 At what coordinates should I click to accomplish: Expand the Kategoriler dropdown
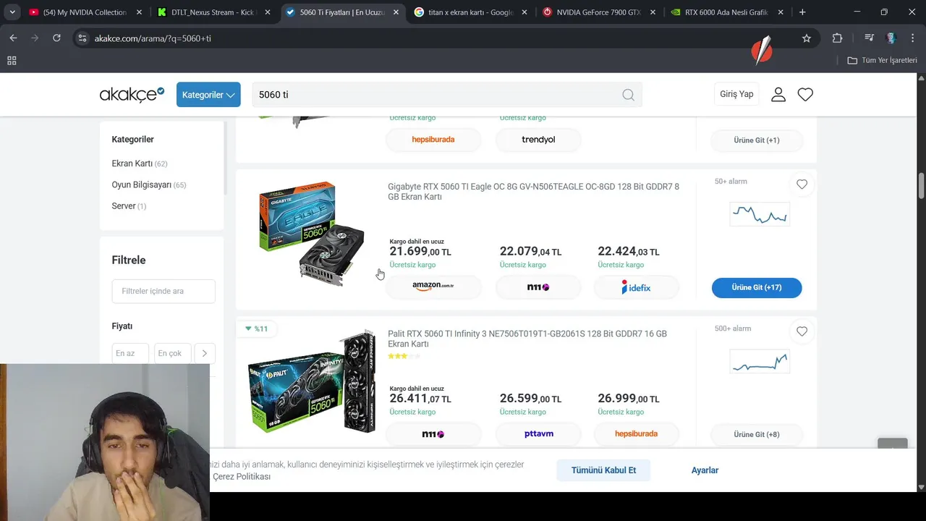[208, 95]
